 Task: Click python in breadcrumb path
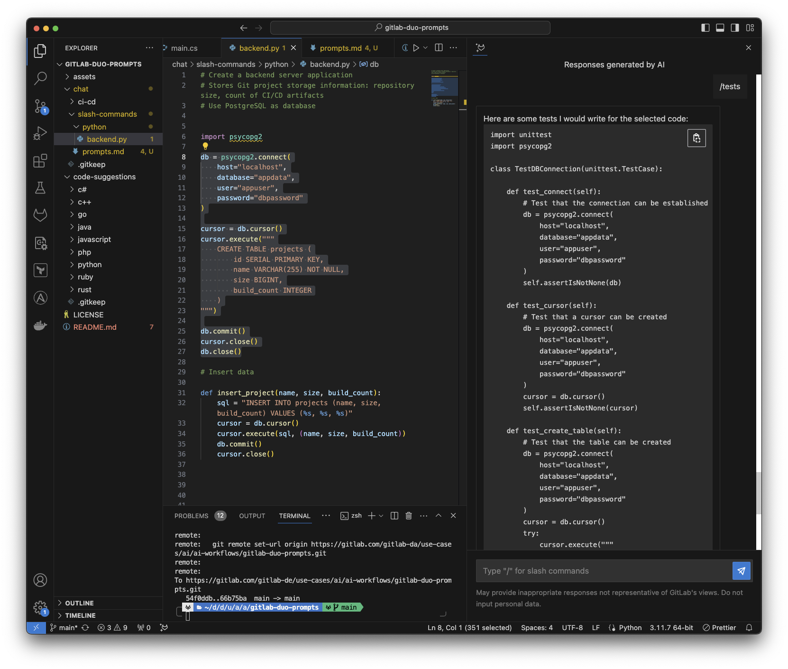pos(276,65)
